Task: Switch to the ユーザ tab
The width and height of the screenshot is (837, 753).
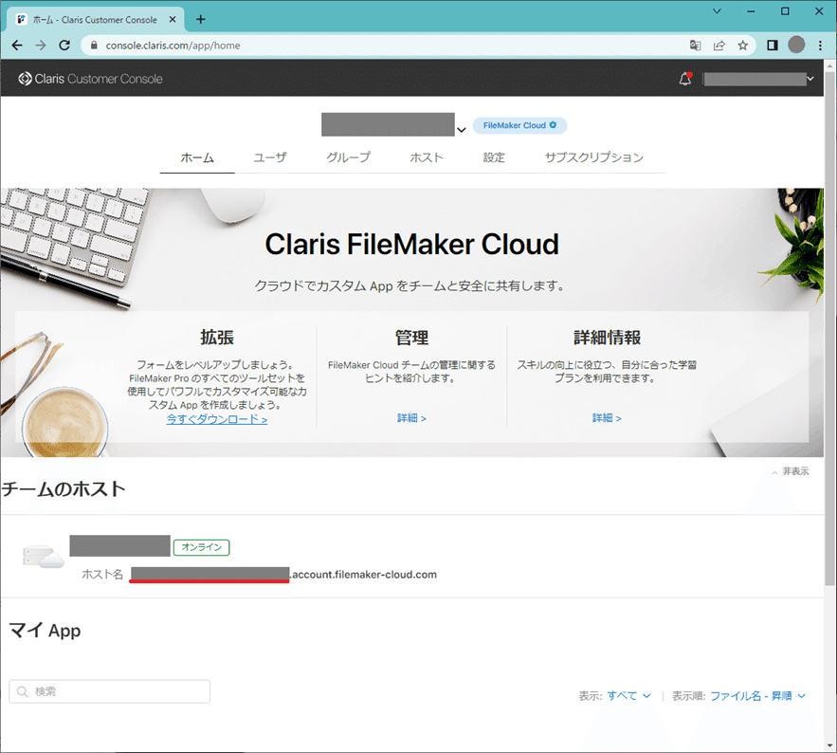Action: pyautogui.click(x=270, y=157)
